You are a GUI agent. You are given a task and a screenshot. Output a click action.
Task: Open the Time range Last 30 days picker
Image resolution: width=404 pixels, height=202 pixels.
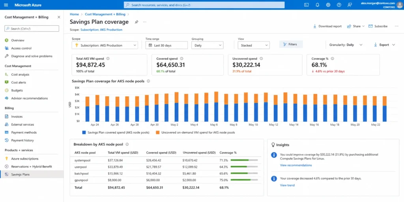click(x=166, y=45)
